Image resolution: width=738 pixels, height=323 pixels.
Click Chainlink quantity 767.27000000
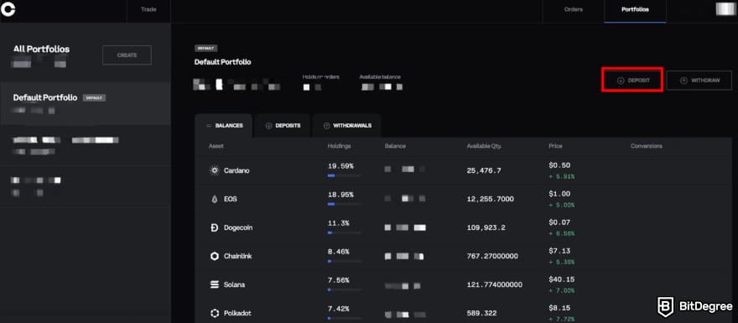coord(492,256)
